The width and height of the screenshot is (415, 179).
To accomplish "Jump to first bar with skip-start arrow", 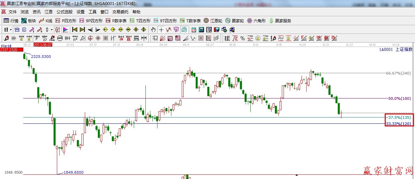I will tap(75, 30).
